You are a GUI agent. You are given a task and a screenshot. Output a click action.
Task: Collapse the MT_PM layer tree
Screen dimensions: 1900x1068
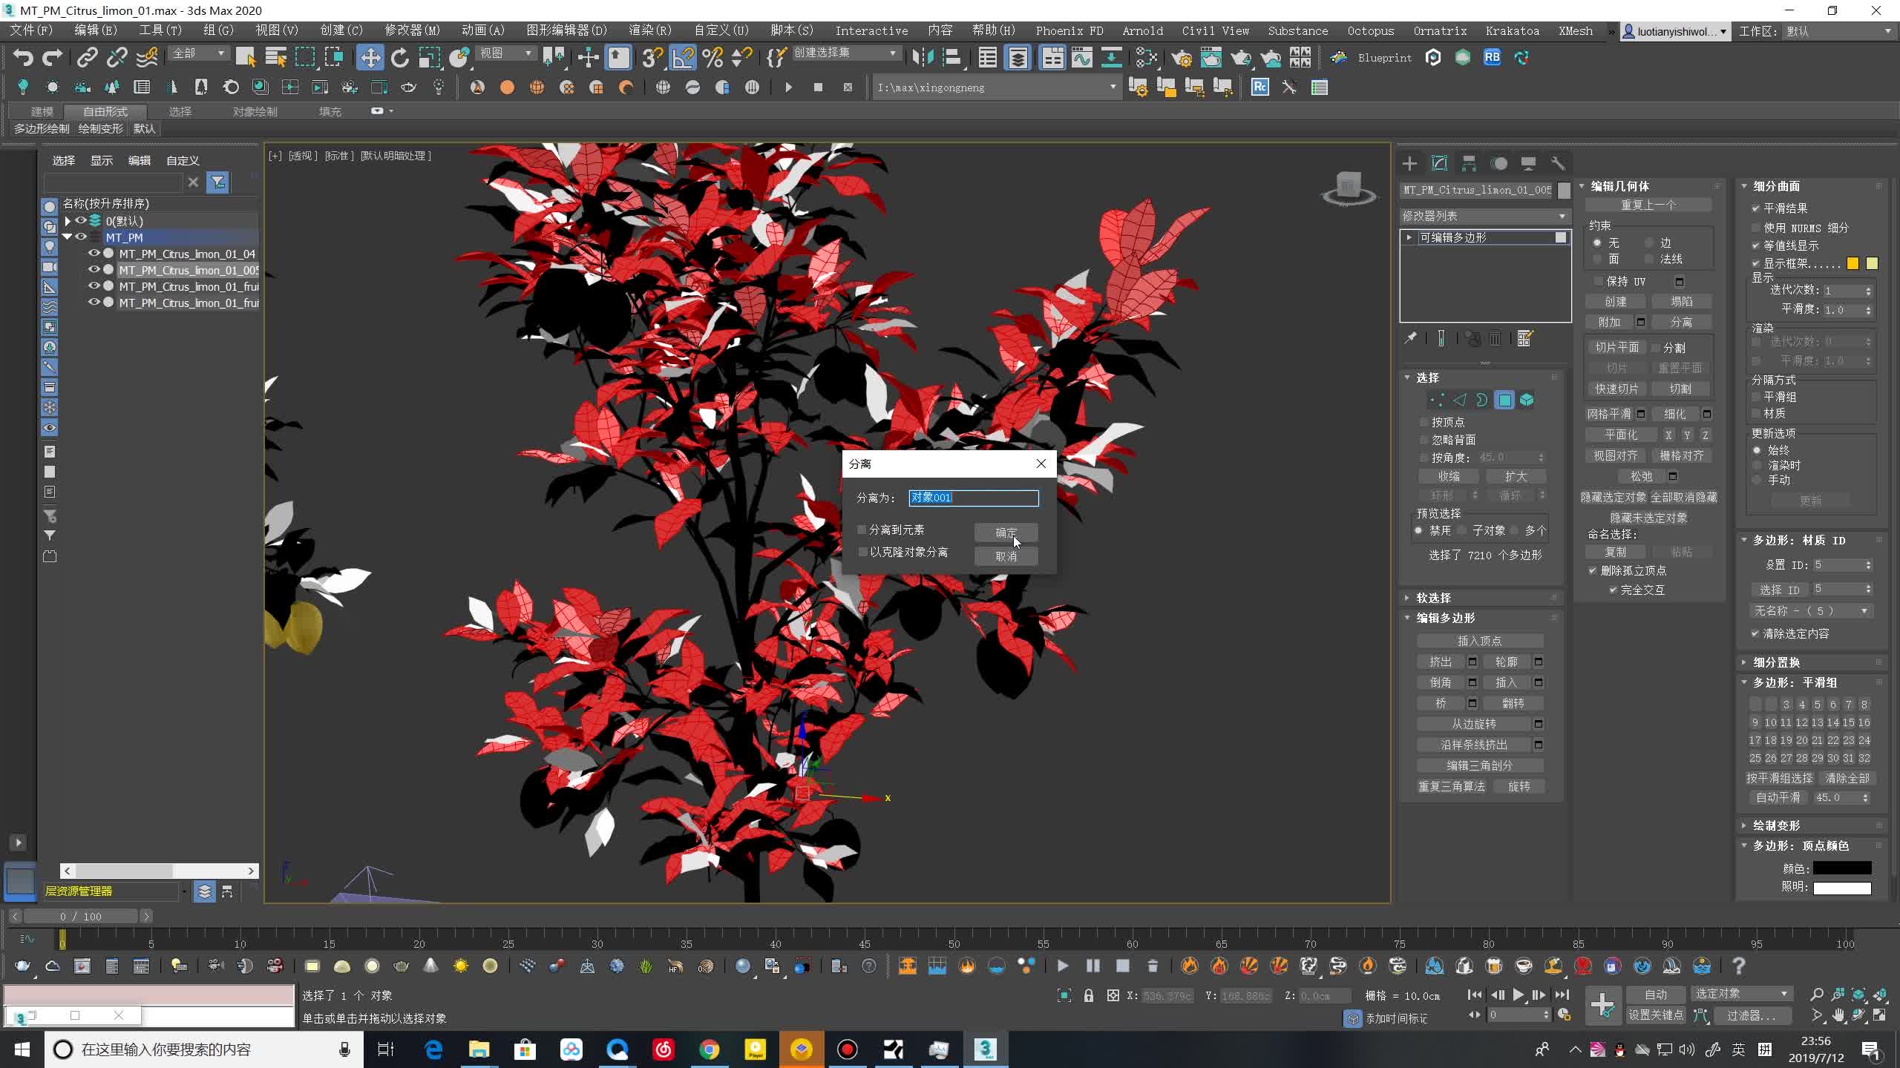67,237
